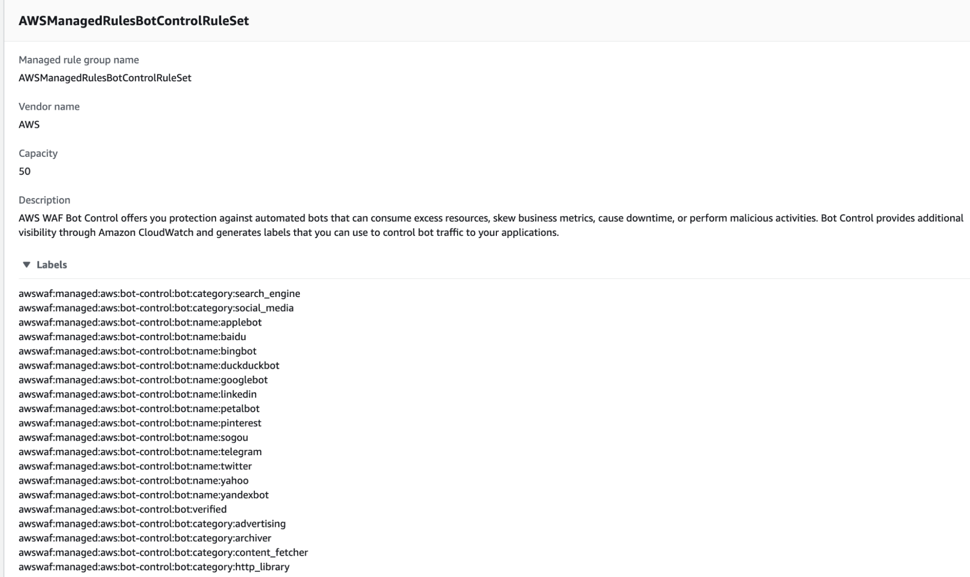The width and height of the screenshot is (970, 577).
Task: Click the managed rule group name value
Action: coord(105,78)
